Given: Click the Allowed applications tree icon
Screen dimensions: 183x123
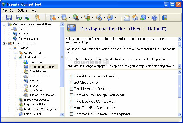Looking at the screenshot, I should coord(26,95).
